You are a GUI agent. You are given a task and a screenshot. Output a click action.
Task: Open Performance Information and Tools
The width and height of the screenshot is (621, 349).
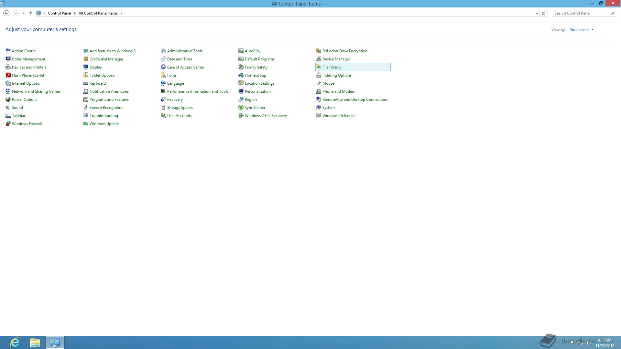pyautogui.click(x=198, y=91)
